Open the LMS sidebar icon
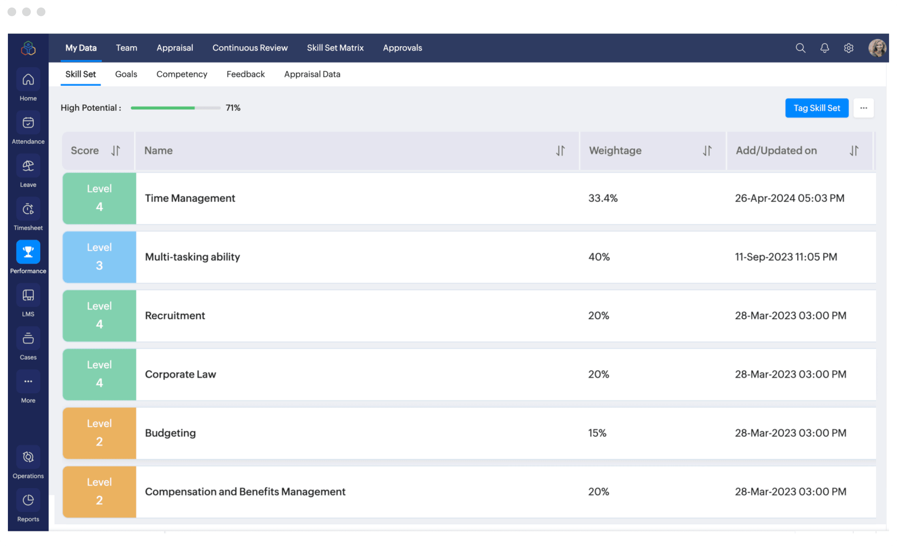Image resolution: width=897 pixels, height=546 pixels. click(28, 295)
